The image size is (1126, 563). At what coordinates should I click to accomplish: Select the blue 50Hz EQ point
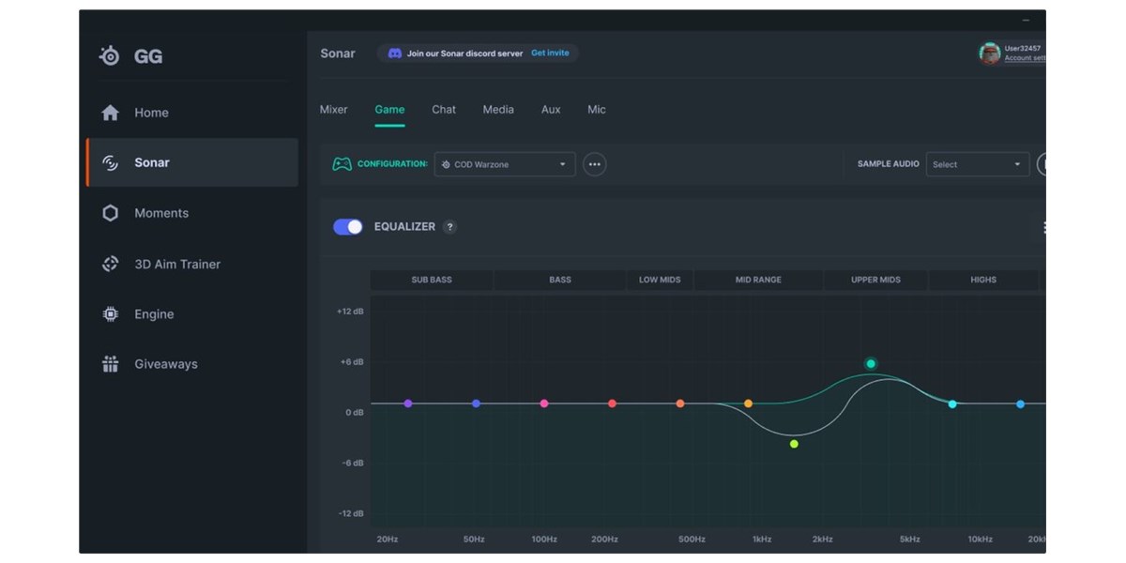(x=476, y=403)
